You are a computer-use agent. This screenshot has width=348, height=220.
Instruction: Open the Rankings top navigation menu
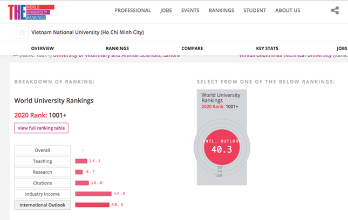(x=221, y=10)
